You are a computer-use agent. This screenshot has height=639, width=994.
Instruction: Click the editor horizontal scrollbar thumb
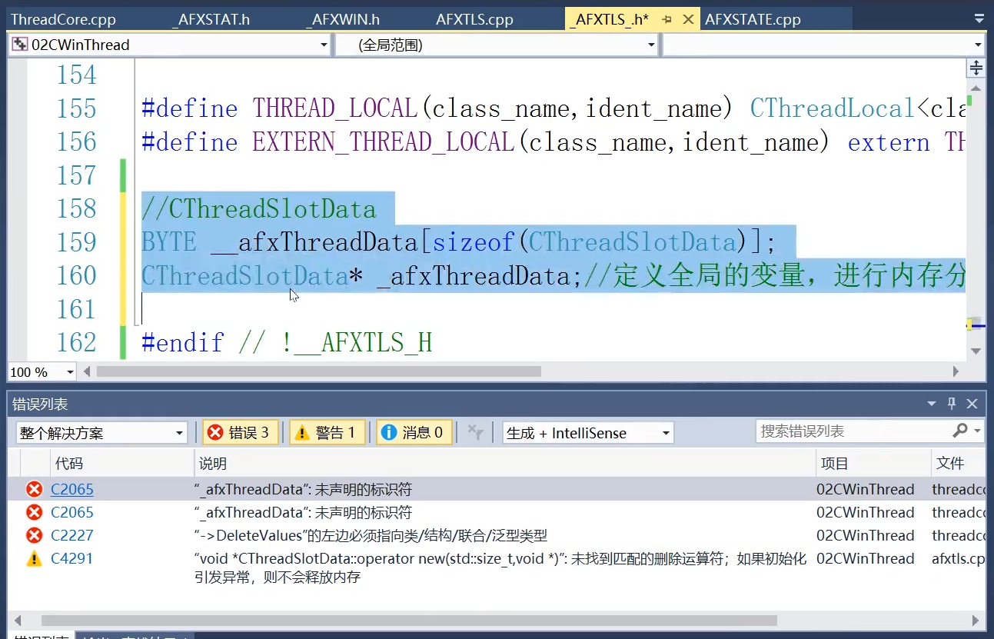click(x=318, y=371)
